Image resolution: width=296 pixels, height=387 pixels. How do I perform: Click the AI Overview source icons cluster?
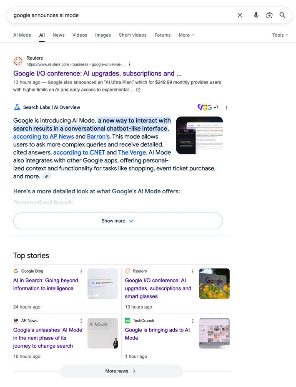point(208,107)
